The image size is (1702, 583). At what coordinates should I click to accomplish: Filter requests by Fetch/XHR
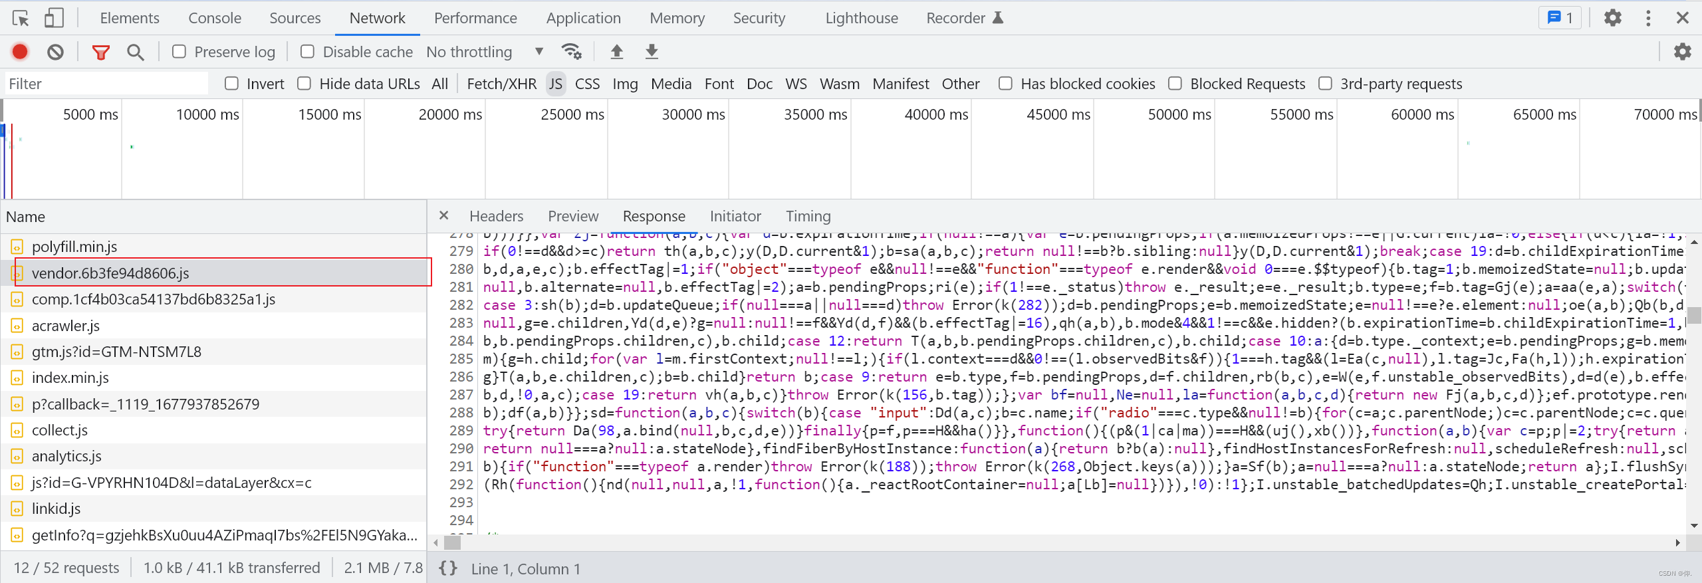click(501, 84)
